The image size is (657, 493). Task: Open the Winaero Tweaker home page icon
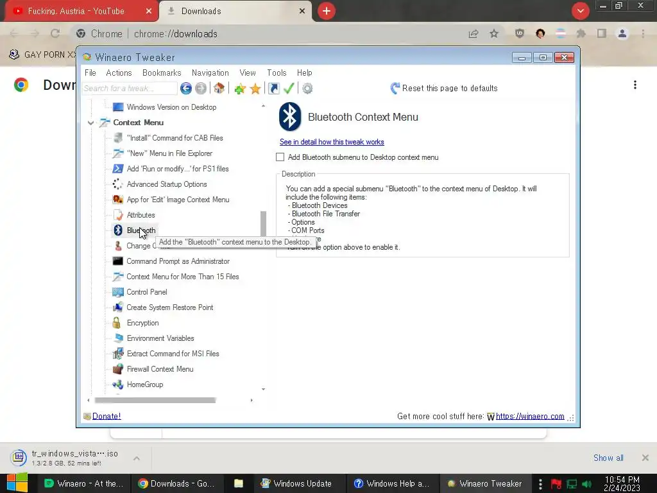pos(219,88)
